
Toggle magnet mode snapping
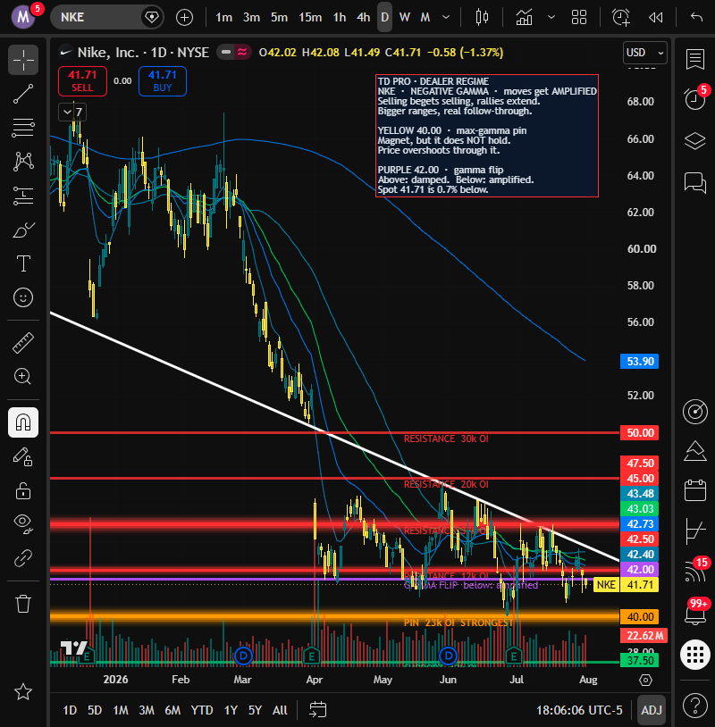pyautogui.click(x=22, y=422)
